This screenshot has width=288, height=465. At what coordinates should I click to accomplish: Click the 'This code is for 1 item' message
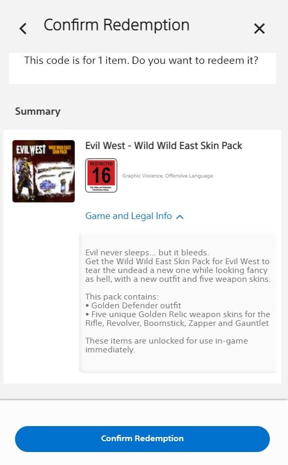point(141,61)
